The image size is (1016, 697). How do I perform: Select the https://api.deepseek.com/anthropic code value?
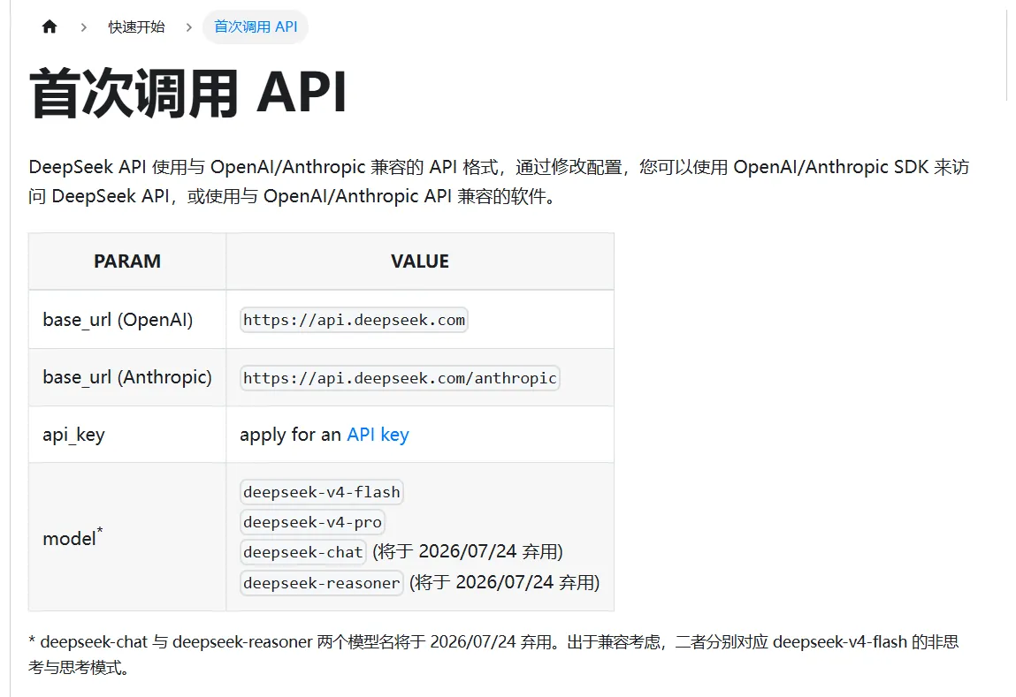[x=400, y=378]
